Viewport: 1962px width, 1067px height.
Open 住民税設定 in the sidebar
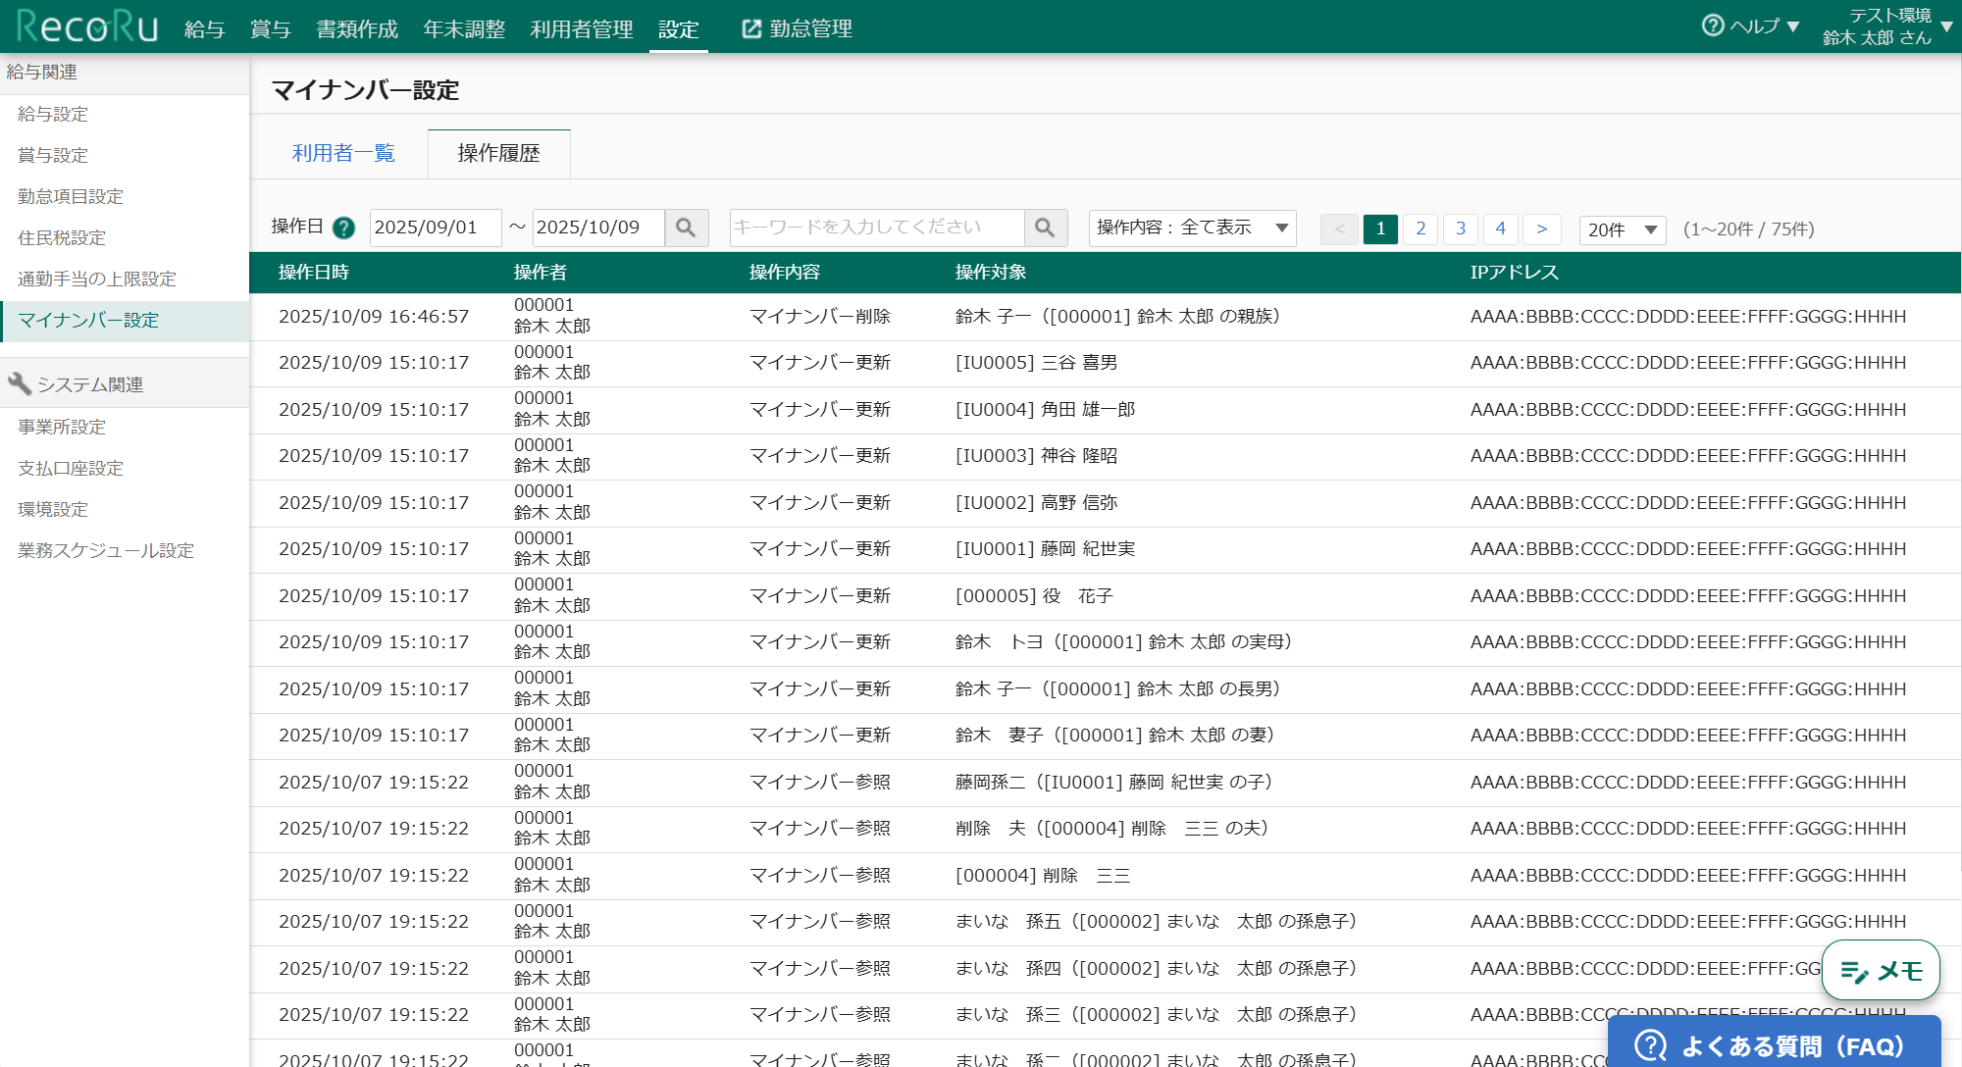tap(62, 237)
